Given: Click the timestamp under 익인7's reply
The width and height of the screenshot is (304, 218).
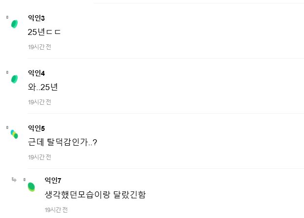Looking at the screenshot, I should (56, 210).
